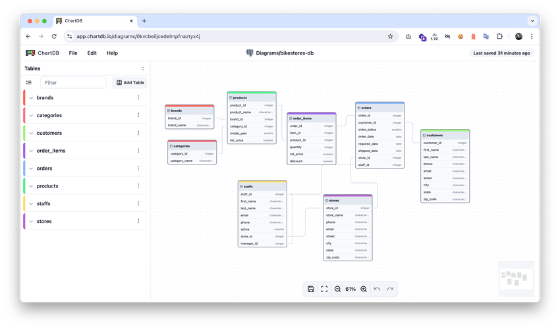Reload the page in the browser
Viewport: 560px width, 329px height.
[x=54, y=36]
